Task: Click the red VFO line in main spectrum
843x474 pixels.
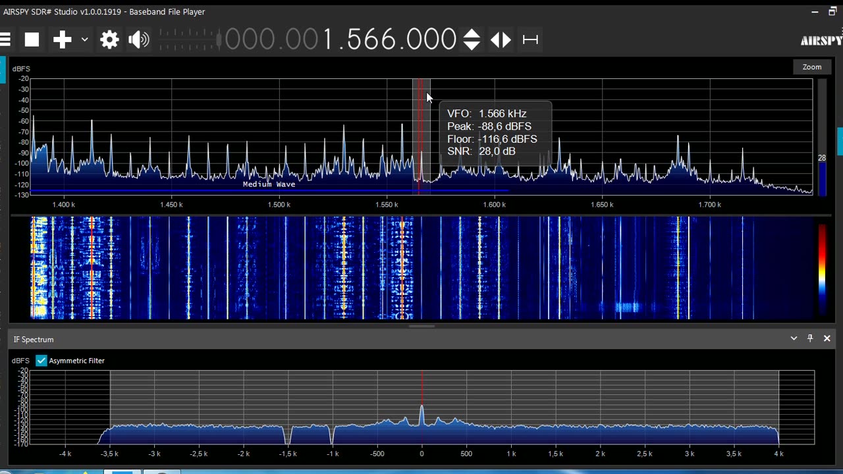Action: [x=419, y=136]
